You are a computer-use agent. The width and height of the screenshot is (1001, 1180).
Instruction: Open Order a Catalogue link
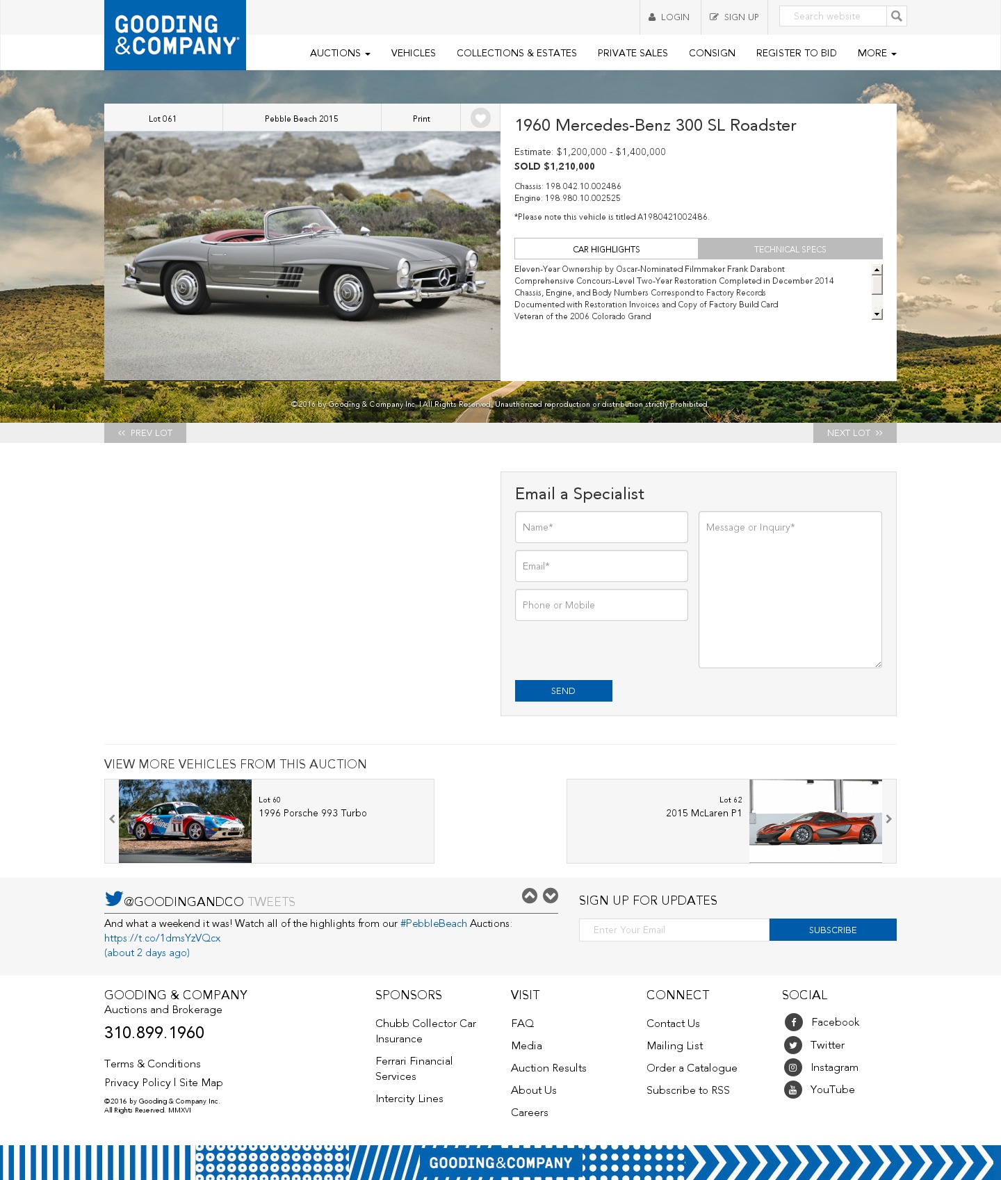[692, 1068]
